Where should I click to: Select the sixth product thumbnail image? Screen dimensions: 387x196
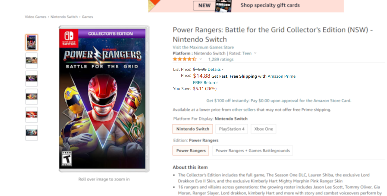click(x=32, y=132)
